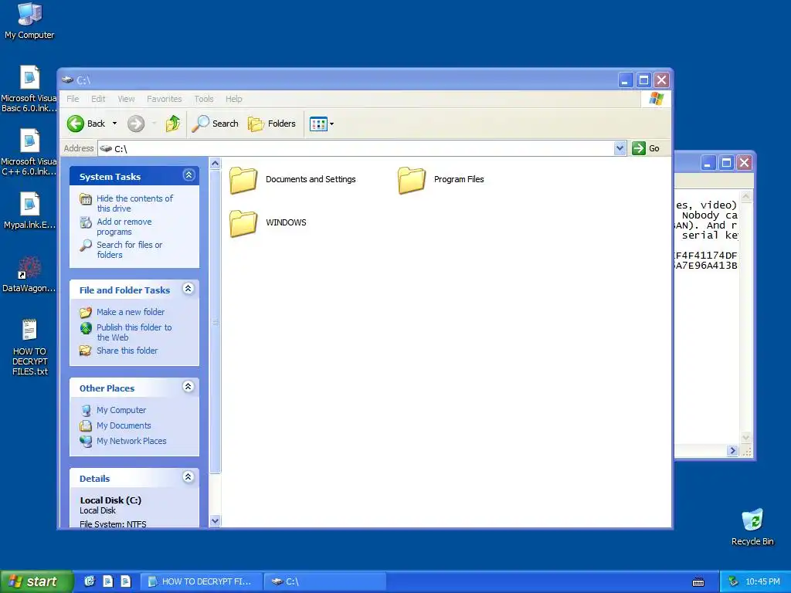The height and width of the screenshot is (593, 791).
Task: Switch to the C:\ taskbar button
Action: 325,581
